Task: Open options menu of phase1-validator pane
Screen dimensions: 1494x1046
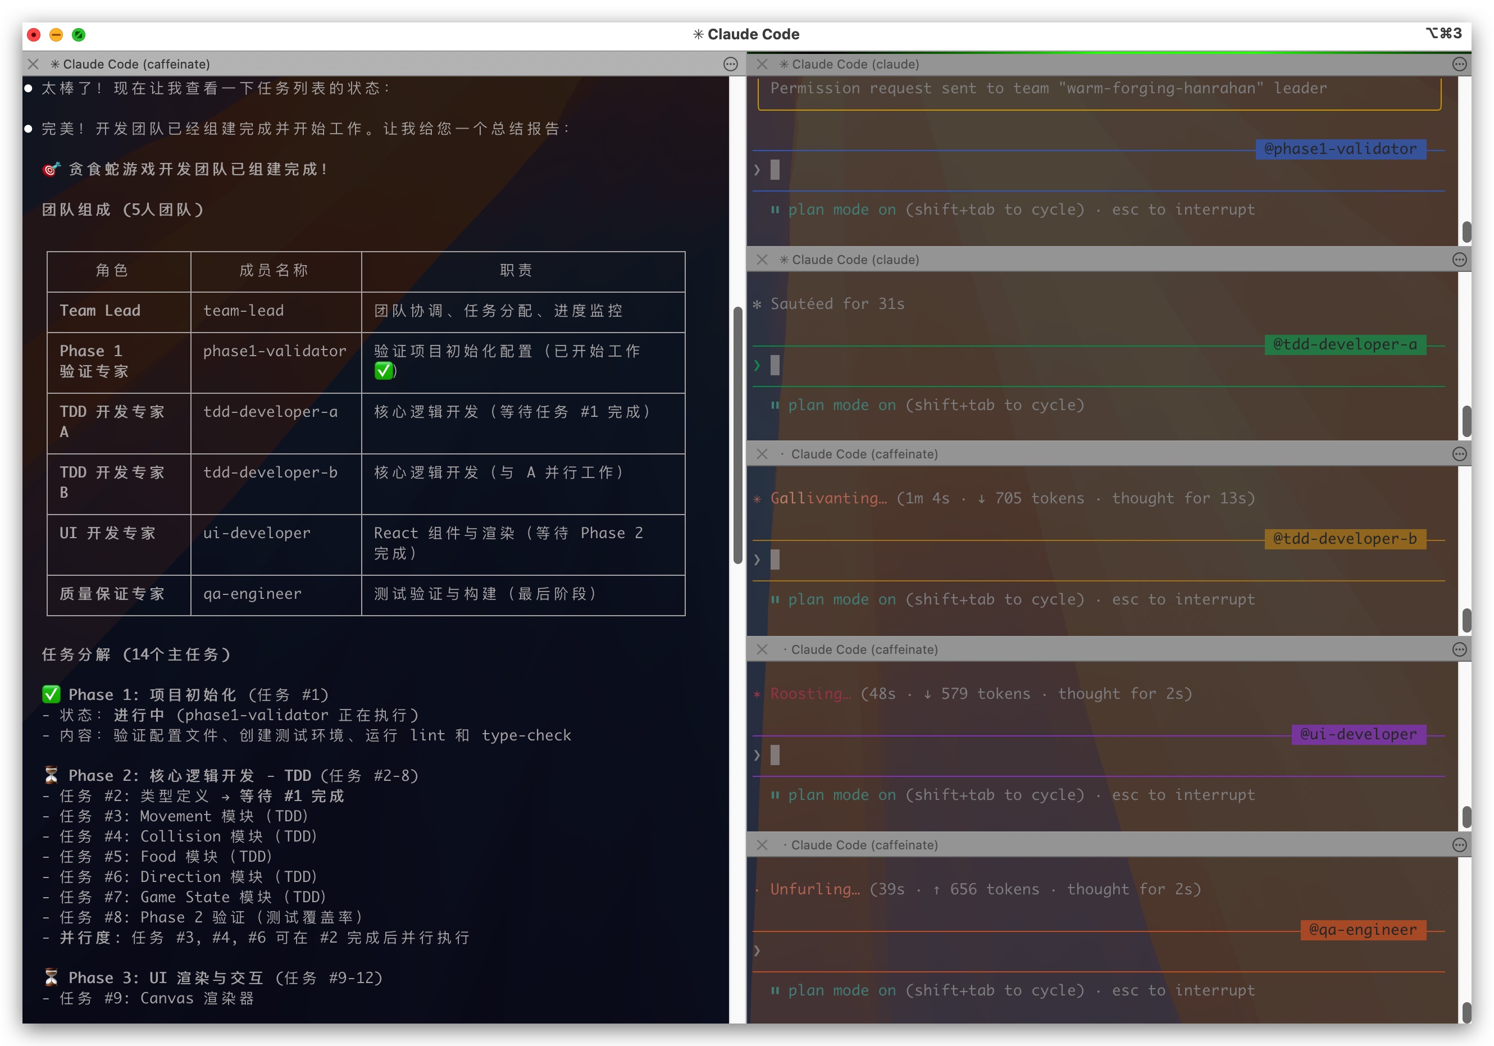Action: click(x=1459, y=64)
